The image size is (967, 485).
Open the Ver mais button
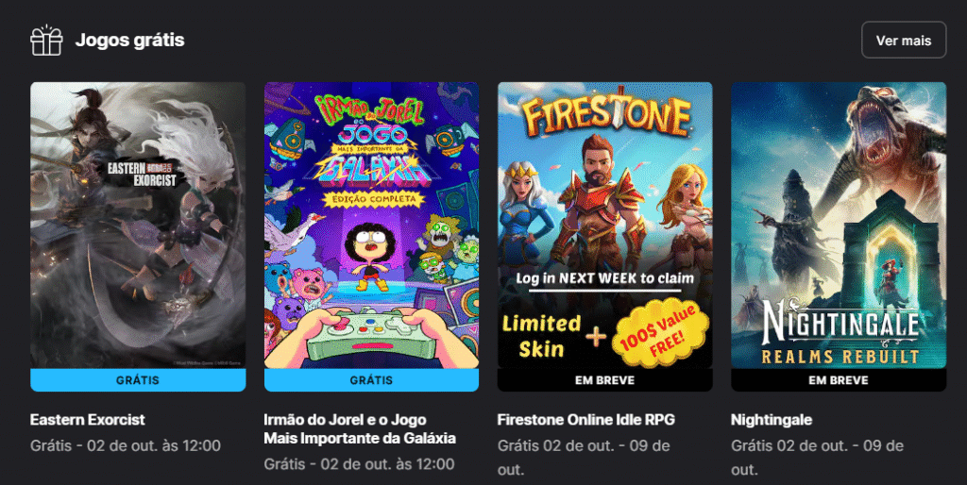point(904,40)
